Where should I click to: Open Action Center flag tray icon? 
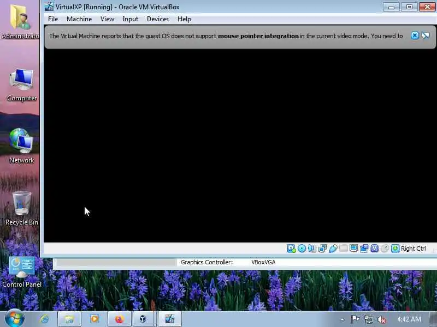point(355,319)
